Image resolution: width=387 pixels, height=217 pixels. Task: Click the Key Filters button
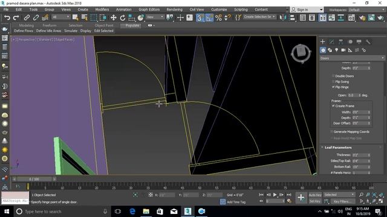click(342, 201)
